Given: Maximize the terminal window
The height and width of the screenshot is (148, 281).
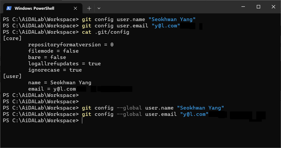Looking at the screenshot, I should tap(258, 7).
